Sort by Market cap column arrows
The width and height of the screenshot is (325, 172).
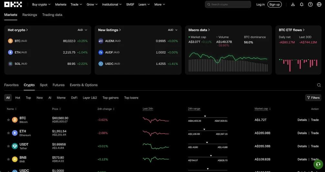click(270, 109)
